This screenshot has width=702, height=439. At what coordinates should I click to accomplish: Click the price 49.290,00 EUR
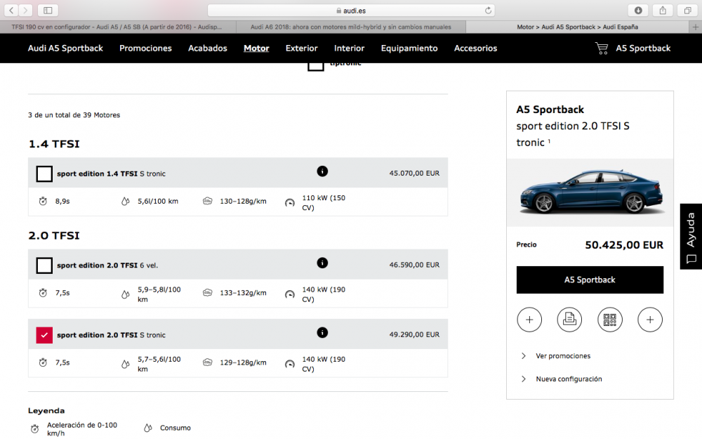[414, 334]
